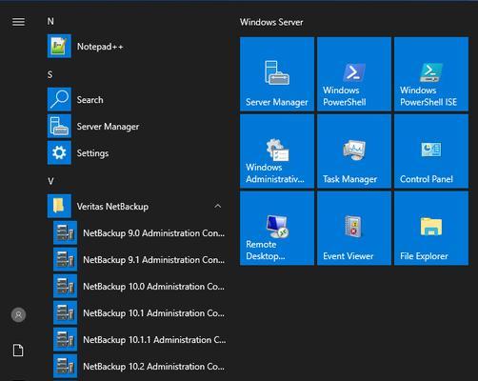Click the Windows Server group title

[x=271, y=22]
